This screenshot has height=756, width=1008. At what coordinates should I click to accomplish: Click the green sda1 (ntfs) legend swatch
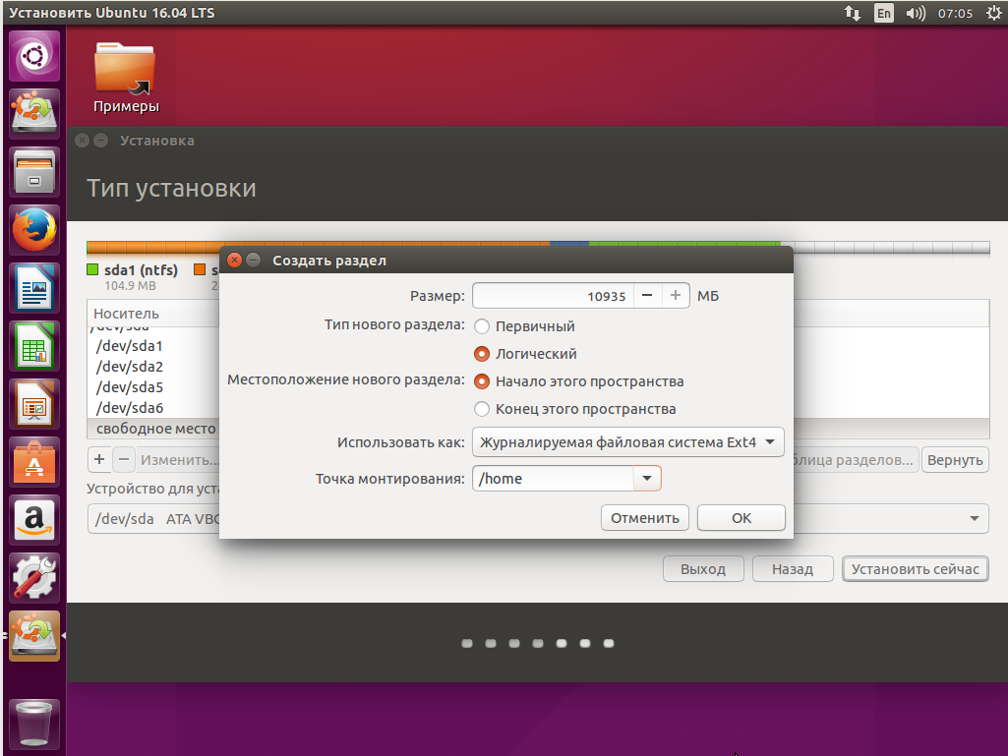tap(92, 269)
